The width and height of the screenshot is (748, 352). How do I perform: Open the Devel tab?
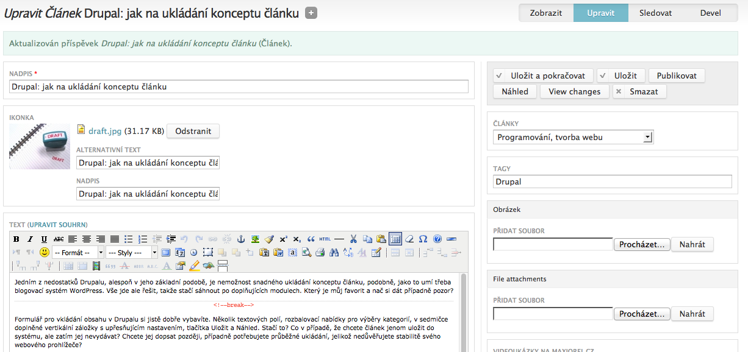[710, 13]
